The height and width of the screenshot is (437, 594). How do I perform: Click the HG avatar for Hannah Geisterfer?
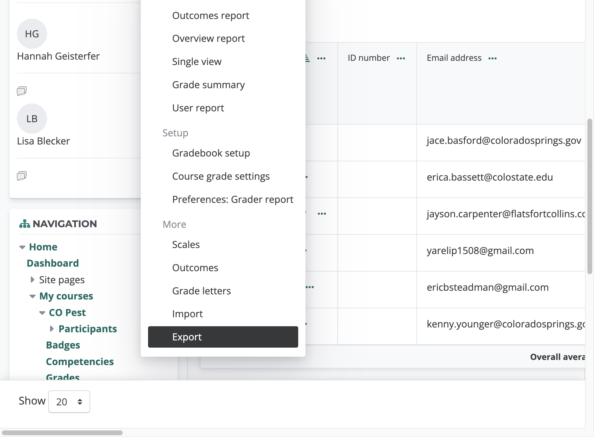pyautogui.click(x=32, y=34)
